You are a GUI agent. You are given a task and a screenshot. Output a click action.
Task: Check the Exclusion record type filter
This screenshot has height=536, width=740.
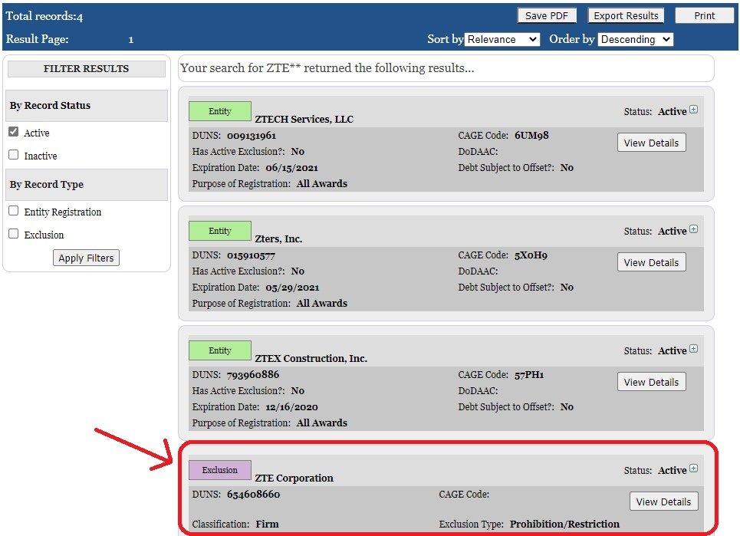pos(14,234)
